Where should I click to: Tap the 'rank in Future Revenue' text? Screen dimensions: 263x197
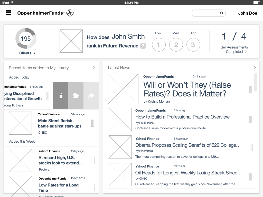(112, 46)
